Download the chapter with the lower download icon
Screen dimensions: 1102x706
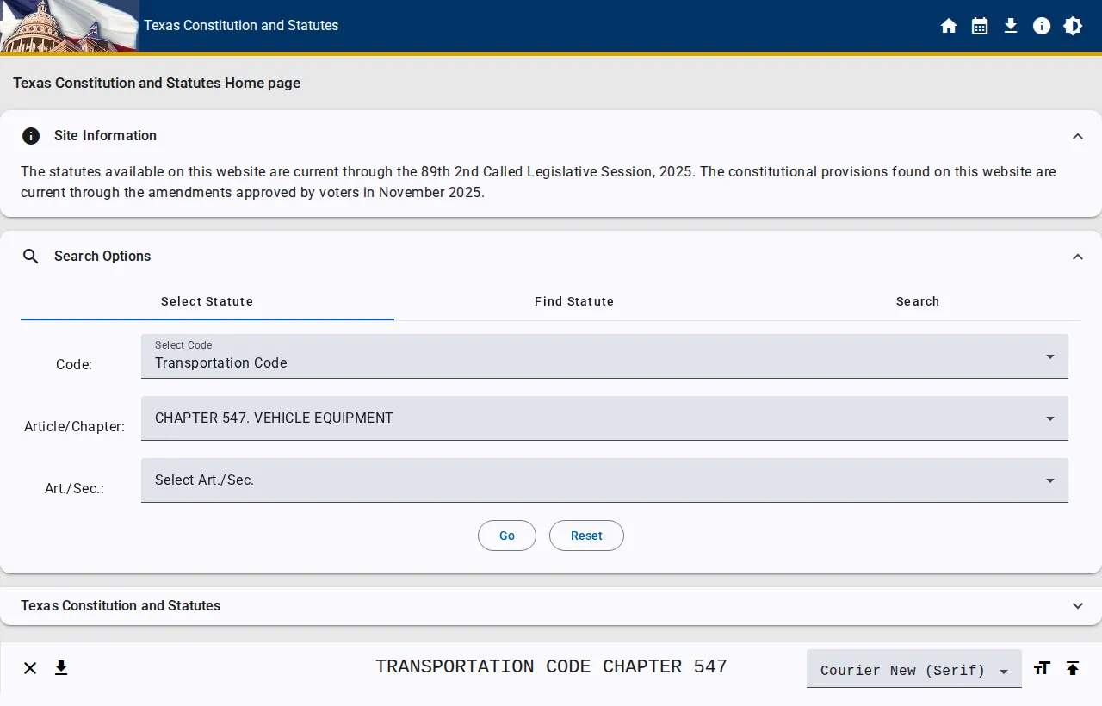[61, 668]
